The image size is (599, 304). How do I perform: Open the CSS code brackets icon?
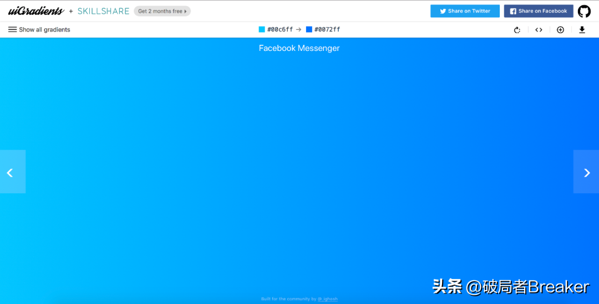pos(539,30)
